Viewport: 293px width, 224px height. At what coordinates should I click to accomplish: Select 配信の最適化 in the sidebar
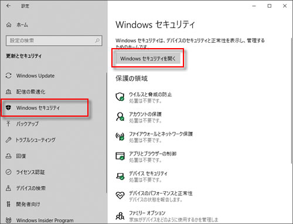(30, 91)
